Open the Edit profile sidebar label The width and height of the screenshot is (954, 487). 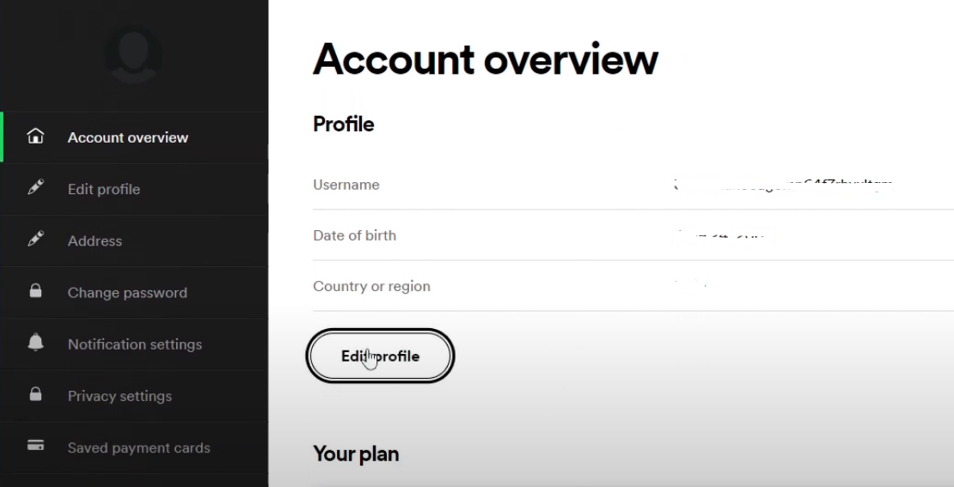(104, 189)
